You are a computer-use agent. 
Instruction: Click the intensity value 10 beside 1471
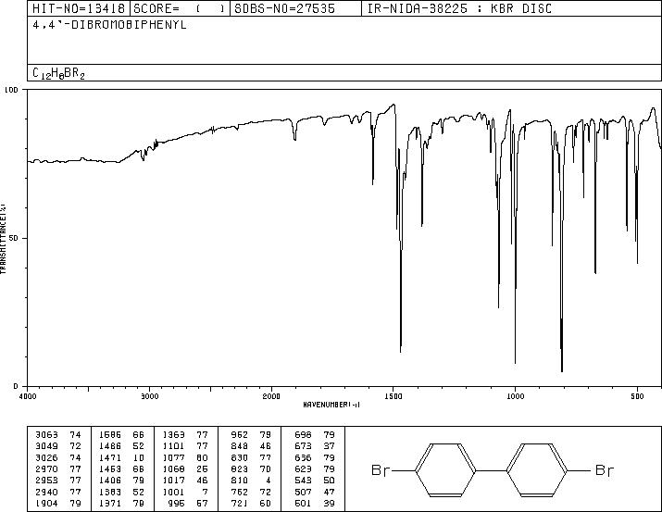coord(139,457)
